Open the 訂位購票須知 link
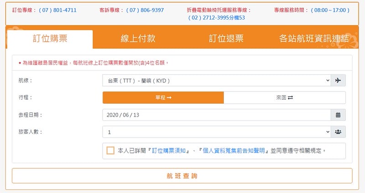 click(x=171, y=151)
